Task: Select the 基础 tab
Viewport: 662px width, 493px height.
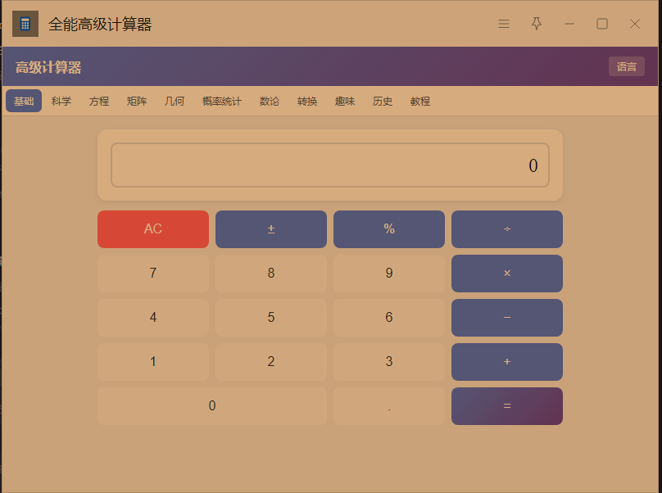Action: click(24, 101)
